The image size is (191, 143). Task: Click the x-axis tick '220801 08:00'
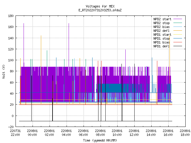pyautogui.click(x=100, y=133)
